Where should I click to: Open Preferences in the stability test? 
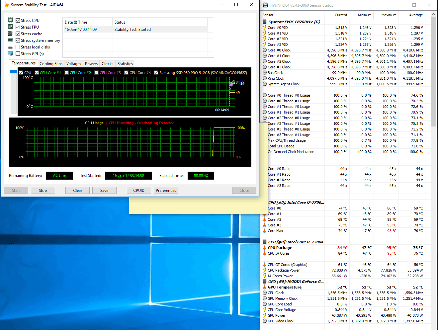166,191
